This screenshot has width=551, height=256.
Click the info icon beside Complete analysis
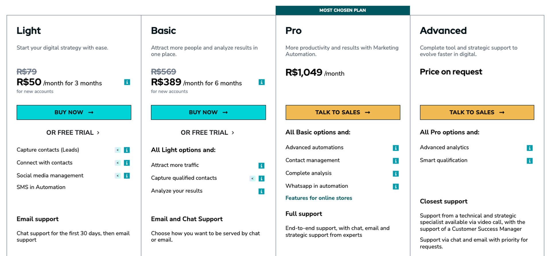(x=395, y=174)
